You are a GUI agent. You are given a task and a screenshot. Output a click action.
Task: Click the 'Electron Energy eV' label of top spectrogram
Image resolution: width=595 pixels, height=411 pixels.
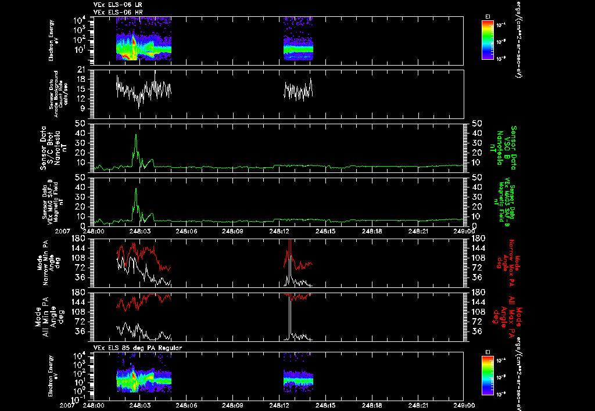[53, 41]
